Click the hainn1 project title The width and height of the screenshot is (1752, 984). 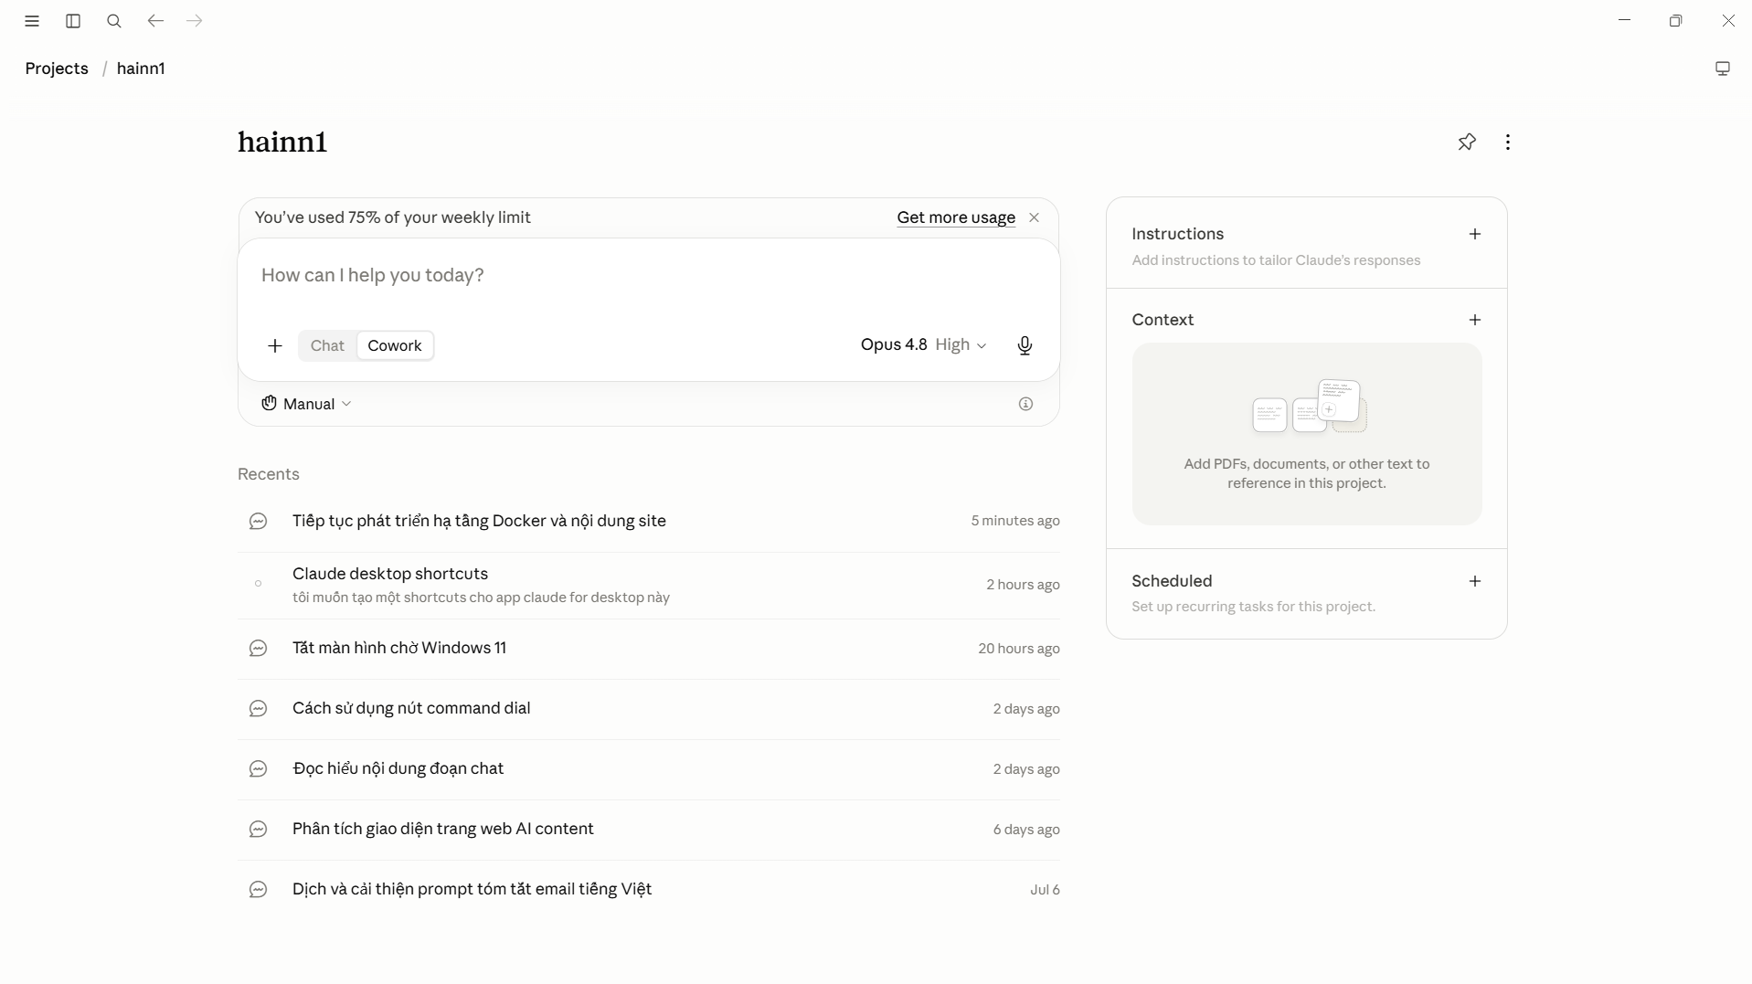282,142
